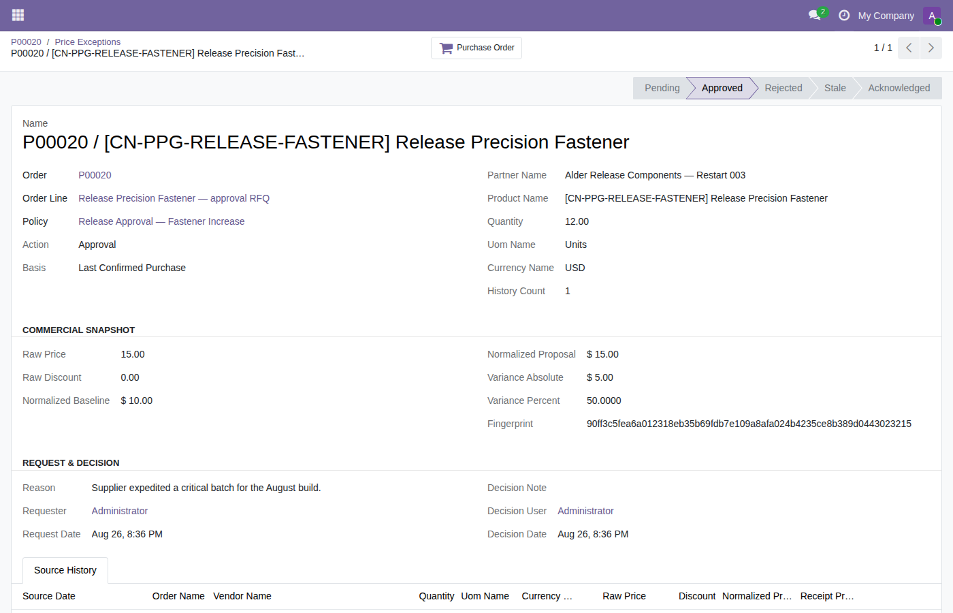953x613 pixels.
Task: Click the Variance Absolute value $ 5.00
Action: (x=600, y=377)
